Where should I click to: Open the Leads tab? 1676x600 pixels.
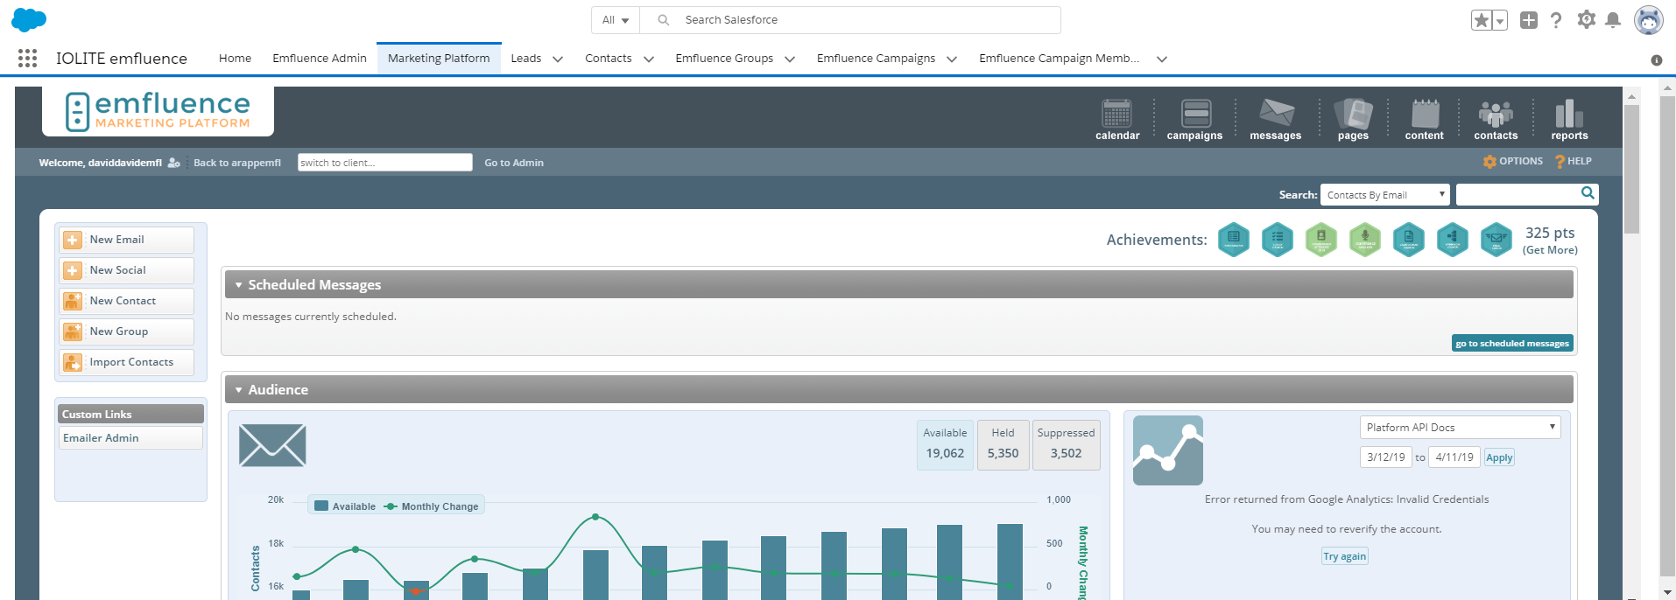pos(526,59)
